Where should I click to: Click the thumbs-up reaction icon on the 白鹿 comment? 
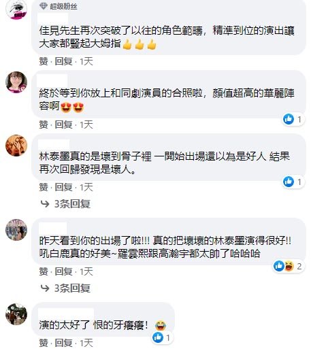point(279,266)
